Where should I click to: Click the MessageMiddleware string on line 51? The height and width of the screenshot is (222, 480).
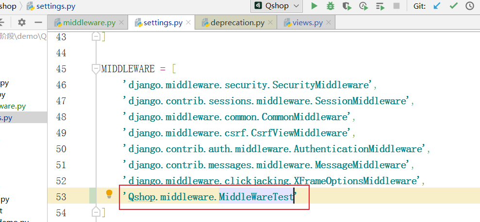[266, 165]
